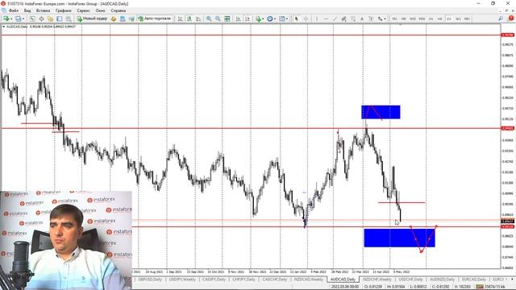Click the Новый ордер button
516x290 pixels.
[92, 19]
